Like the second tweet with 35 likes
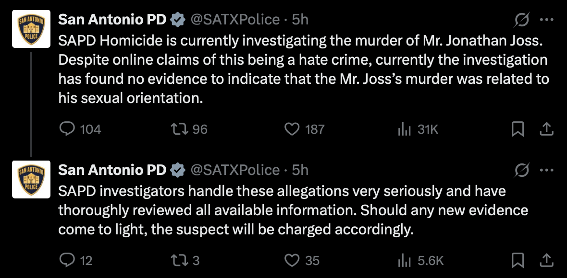Screen dimensions: 567x278 (x=292, y=260)
